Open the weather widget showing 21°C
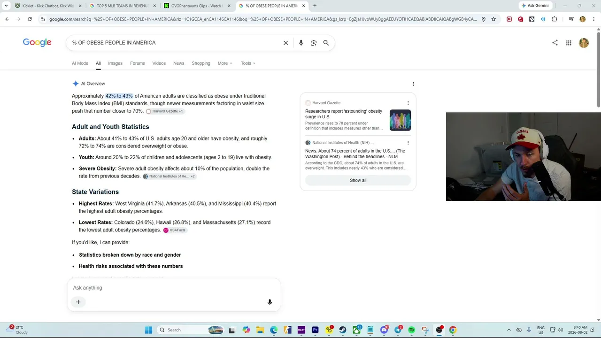The height and width of the screenshot is (338, 601). [18, 330]
